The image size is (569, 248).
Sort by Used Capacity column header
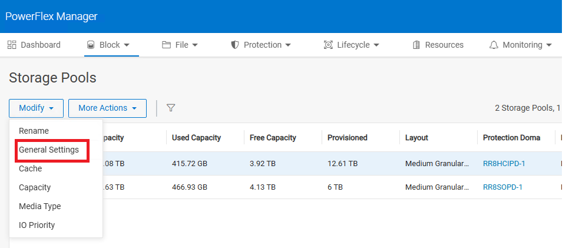pos(196,138)
